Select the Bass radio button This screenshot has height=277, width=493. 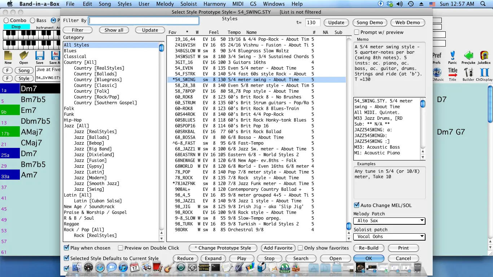[x=32, y=21]
